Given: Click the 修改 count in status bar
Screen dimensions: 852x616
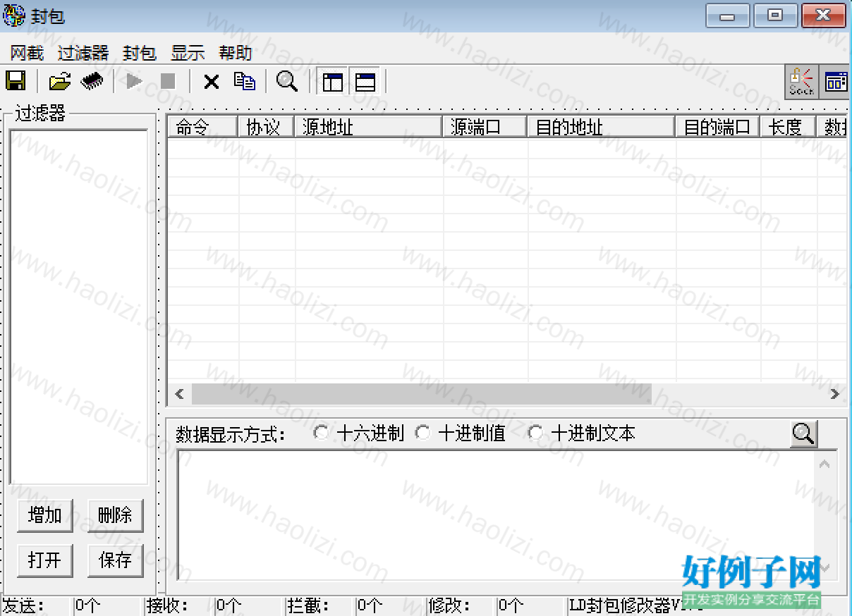Looking at the screenshot, I should click(x=532, y=605).
